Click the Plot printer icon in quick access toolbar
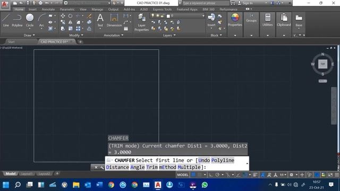340x191 pixels. click(x=40, y=3)
